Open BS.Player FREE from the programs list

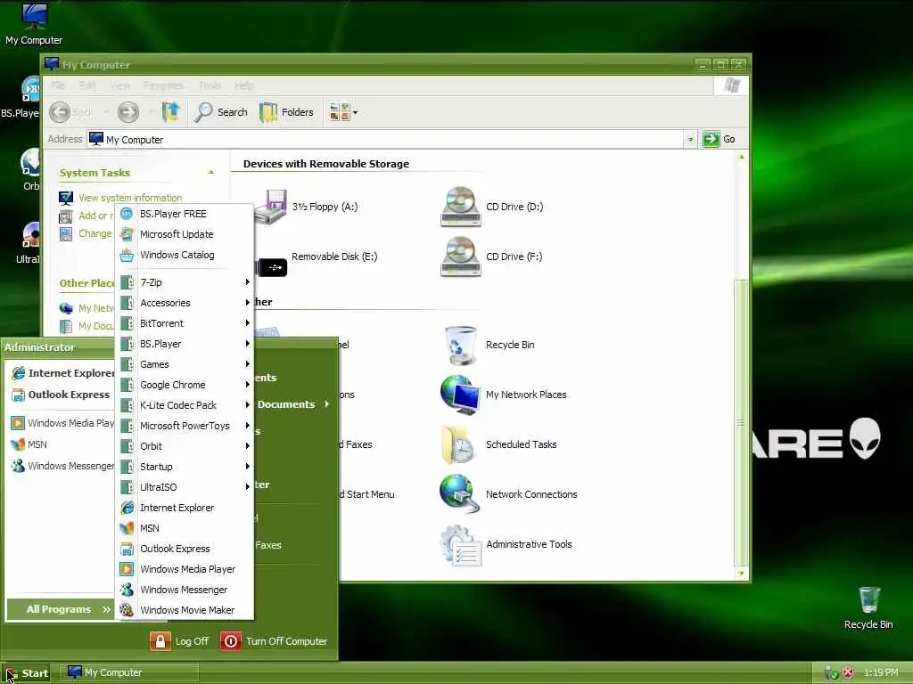pyautogui.click(x=185, y=214)
